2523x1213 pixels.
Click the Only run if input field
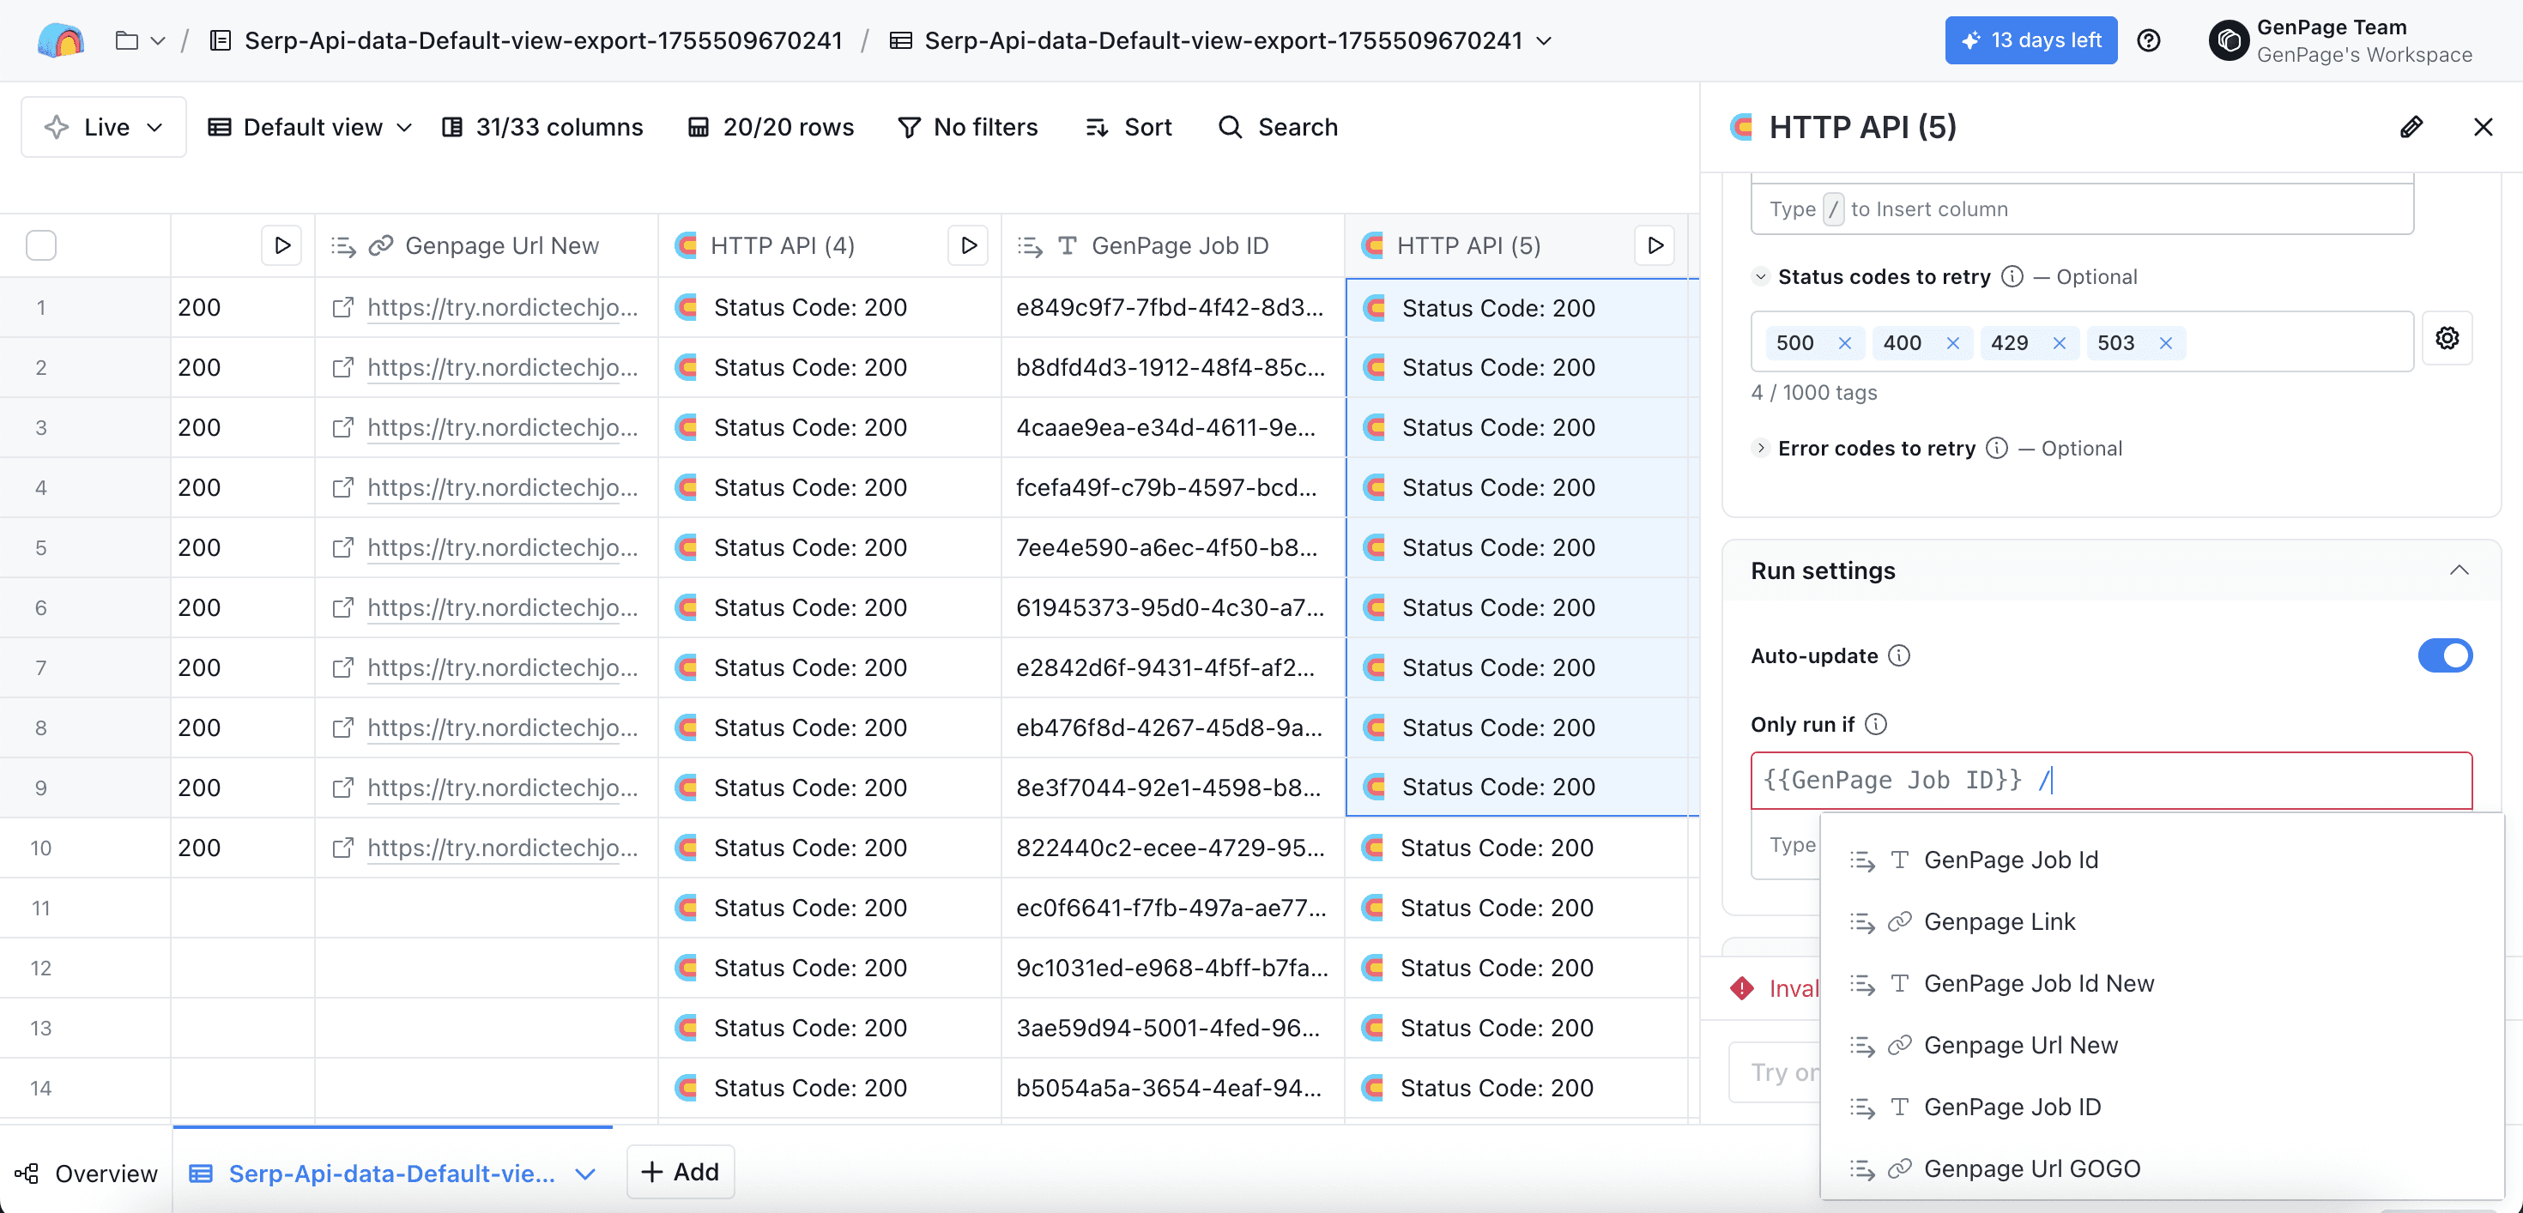[x=2253, y=781]
